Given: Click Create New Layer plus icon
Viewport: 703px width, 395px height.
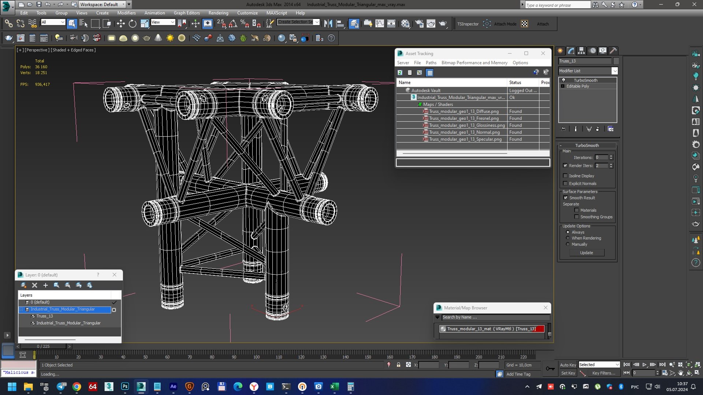Looking at the screenshot, I should [x=45, y=285].
